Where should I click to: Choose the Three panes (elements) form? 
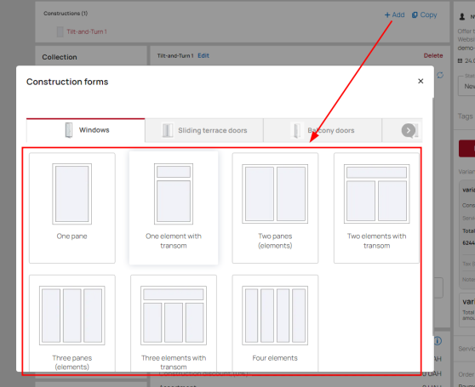72,323
